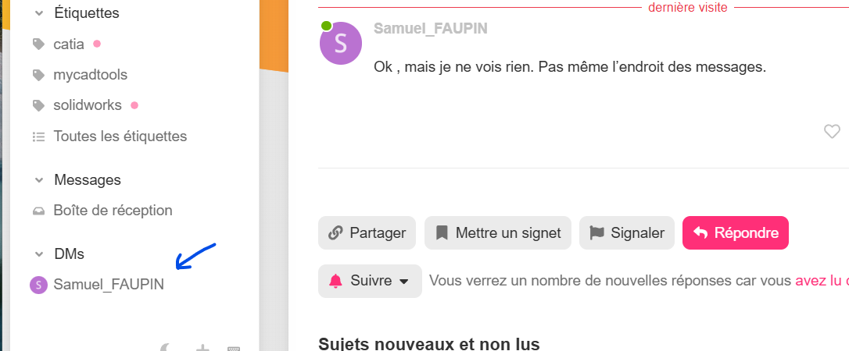Open keyboard shortcuts icon in the sidebar footer
This screenshot has height=351, width=849.
pyautogui.click(x=234, y=349)
